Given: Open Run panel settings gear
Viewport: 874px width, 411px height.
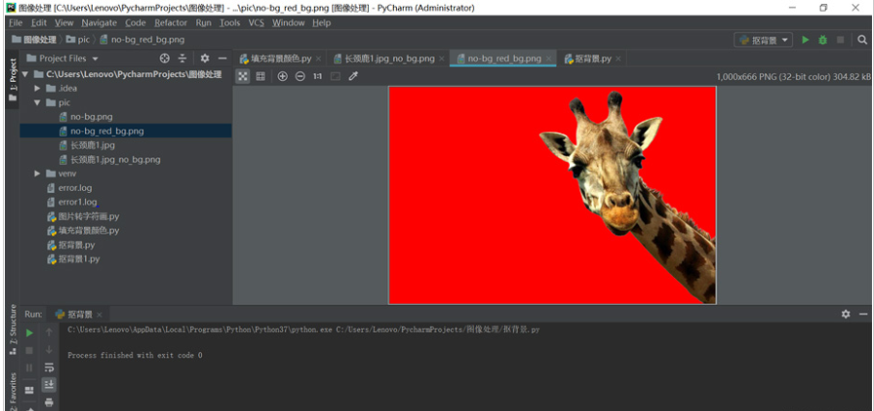Looking at the screenshot, I should coord(846,315).
